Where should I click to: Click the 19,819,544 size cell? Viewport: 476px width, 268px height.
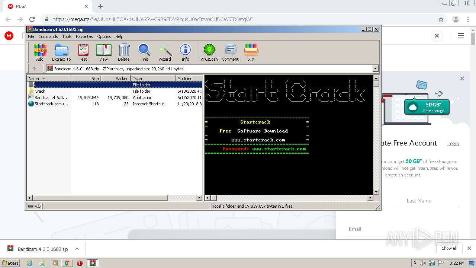[88, 98]
